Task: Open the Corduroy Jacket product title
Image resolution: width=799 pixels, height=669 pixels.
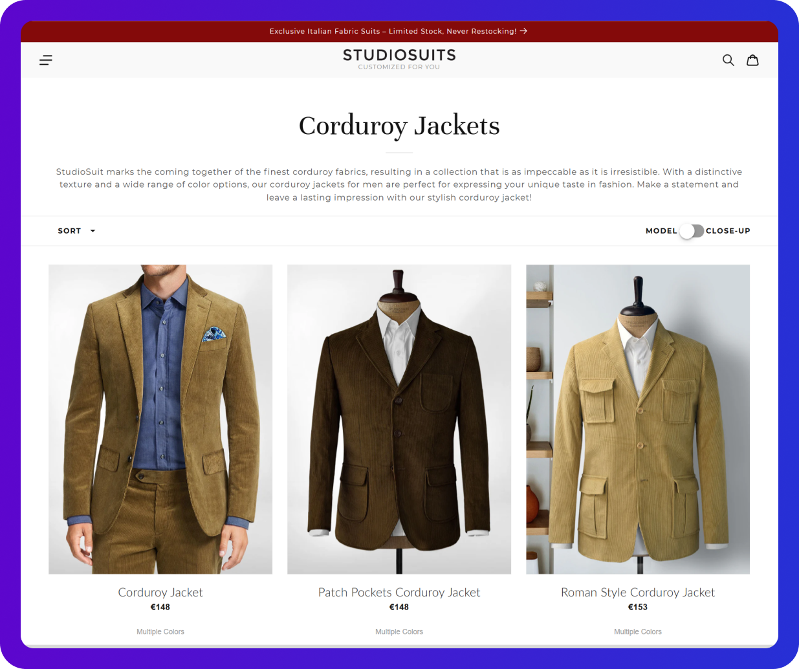Action: (x=160, y=592)
